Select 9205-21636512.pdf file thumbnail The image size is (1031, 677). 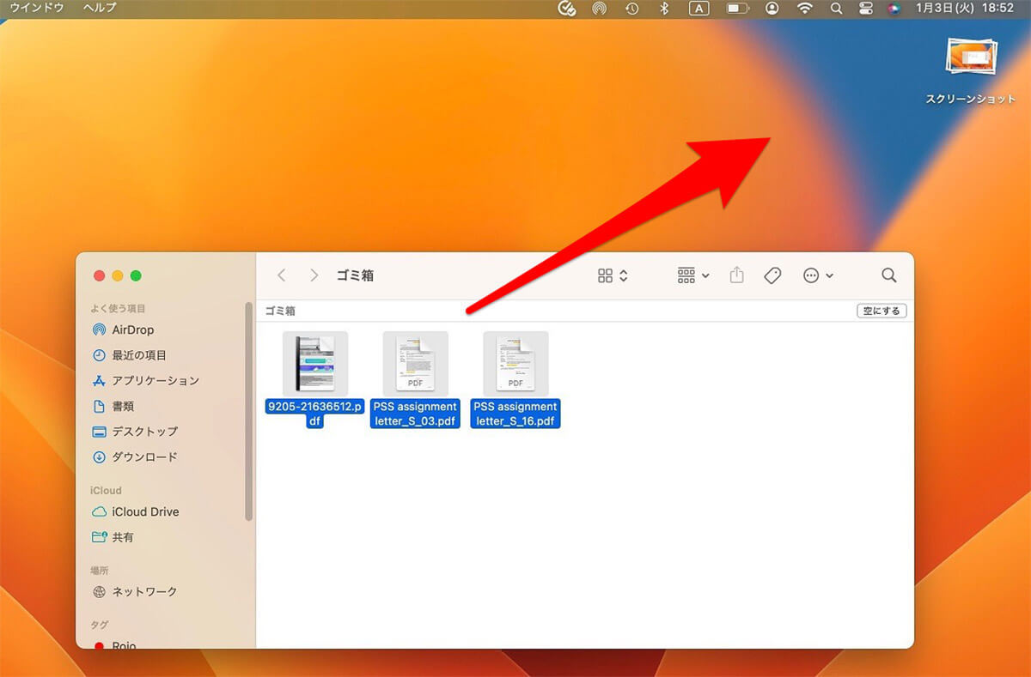315,364
